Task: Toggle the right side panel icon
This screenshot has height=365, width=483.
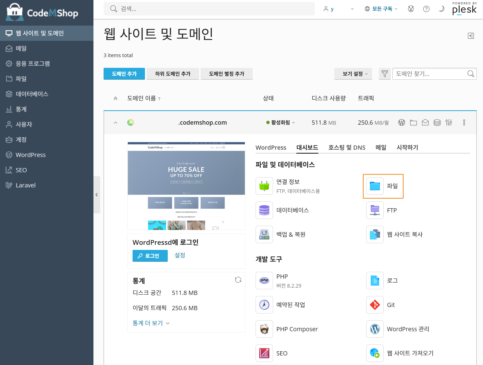Action: pos(471,36)
